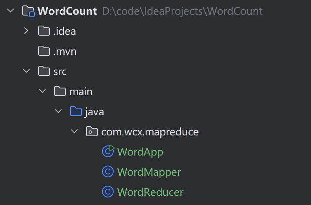Select the src tree row label

click(x=60, y=72)
